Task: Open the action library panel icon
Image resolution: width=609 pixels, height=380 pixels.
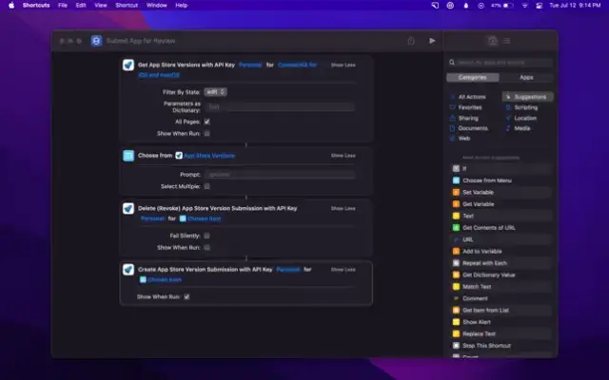Action: point(493,41)
